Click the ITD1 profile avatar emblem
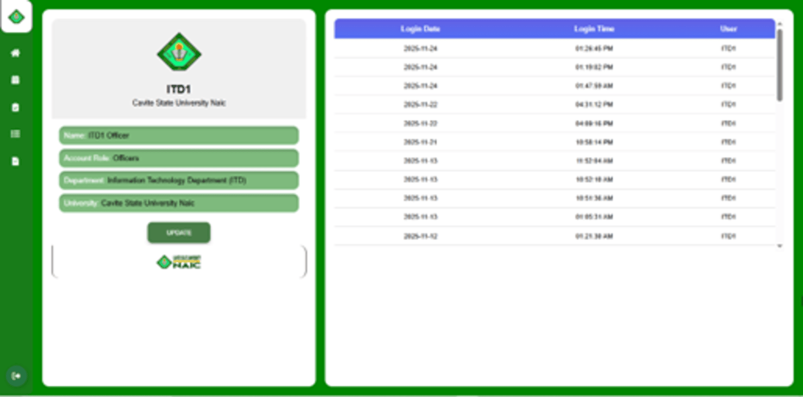 [x=179, y=52]
